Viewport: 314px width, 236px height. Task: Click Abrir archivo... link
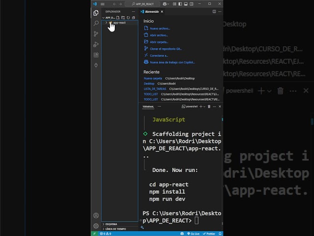[x=159, y=35]
